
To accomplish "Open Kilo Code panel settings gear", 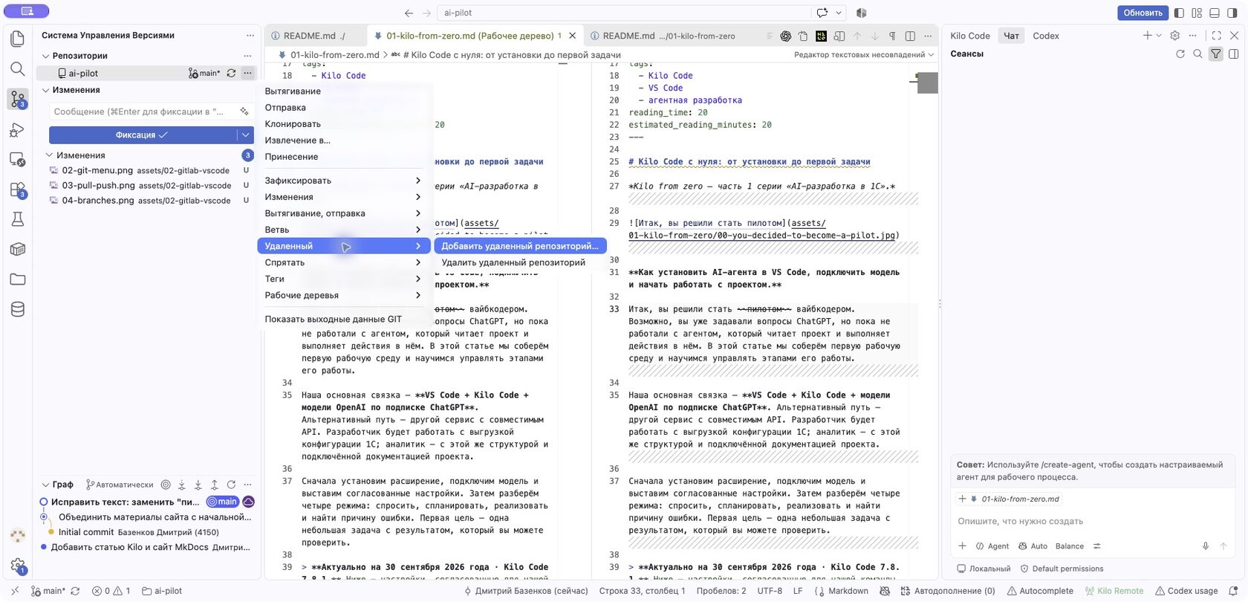I will [x=1174, y=36].
